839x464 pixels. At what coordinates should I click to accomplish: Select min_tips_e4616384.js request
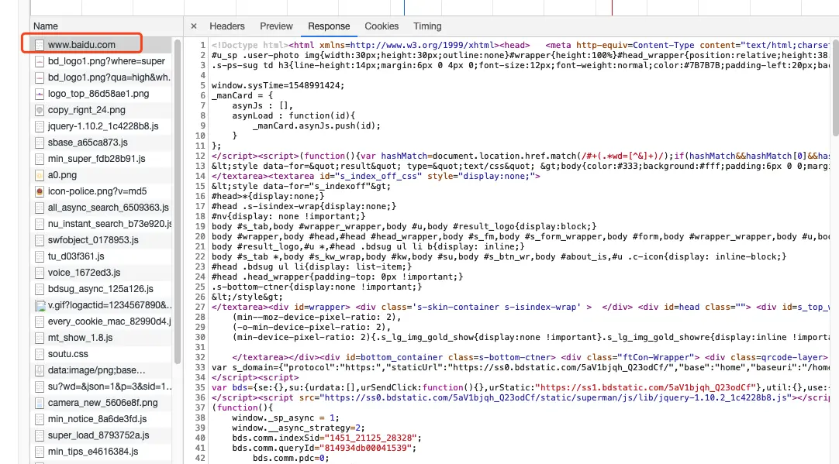pos(101,452)
